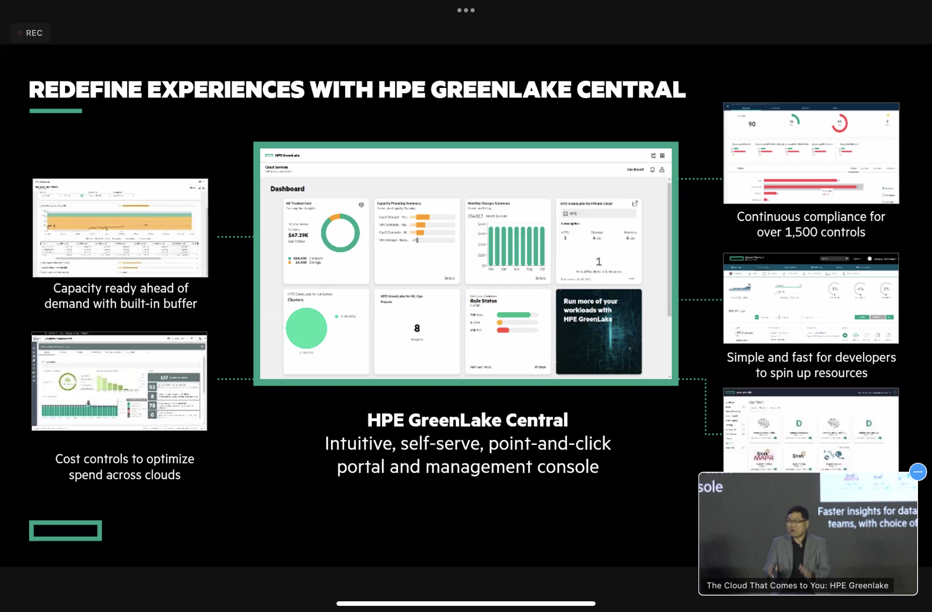
Task: Click the icon left of the apps grid
Action: click(653, 155)
